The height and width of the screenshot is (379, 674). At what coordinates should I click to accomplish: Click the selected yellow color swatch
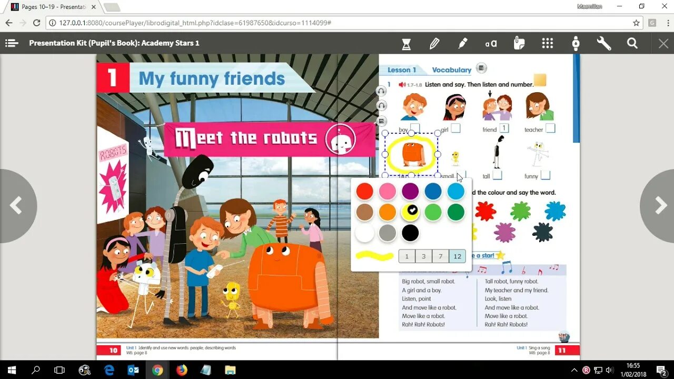410,212
